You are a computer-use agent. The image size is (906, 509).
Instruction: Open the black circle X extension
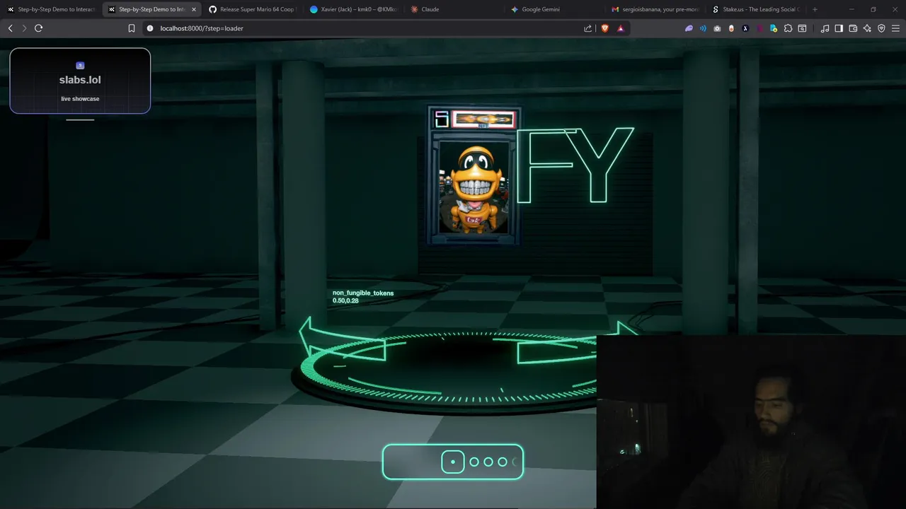[745, 28]
